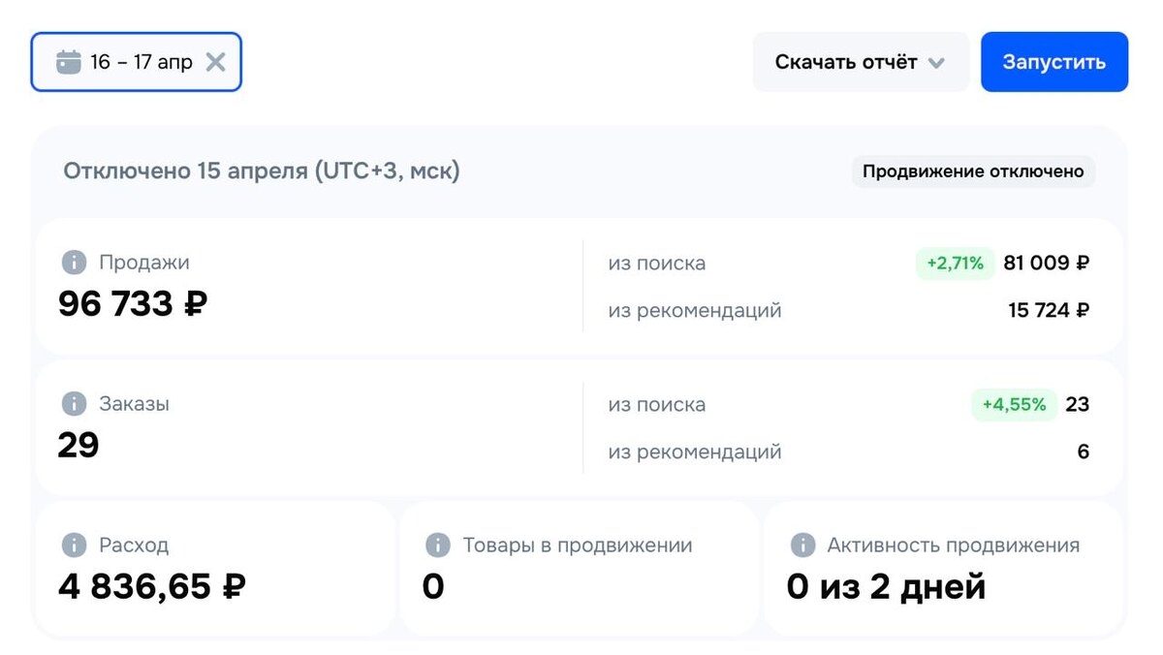Click the chevron beside Скачать отчёт
The image size is (1163, 655).
tap(936, 63)
